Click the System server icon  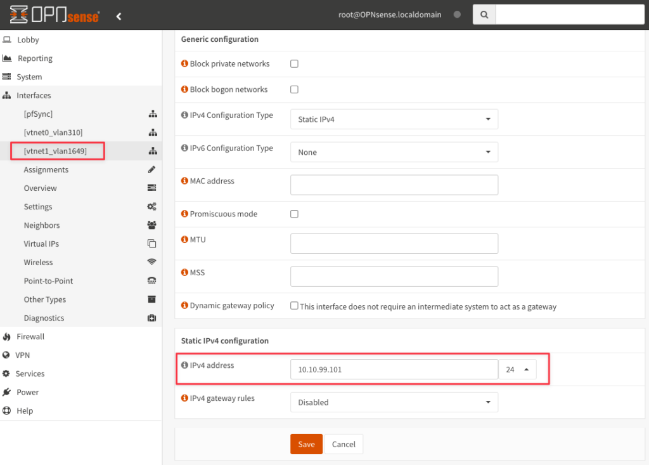pos(6,77)
